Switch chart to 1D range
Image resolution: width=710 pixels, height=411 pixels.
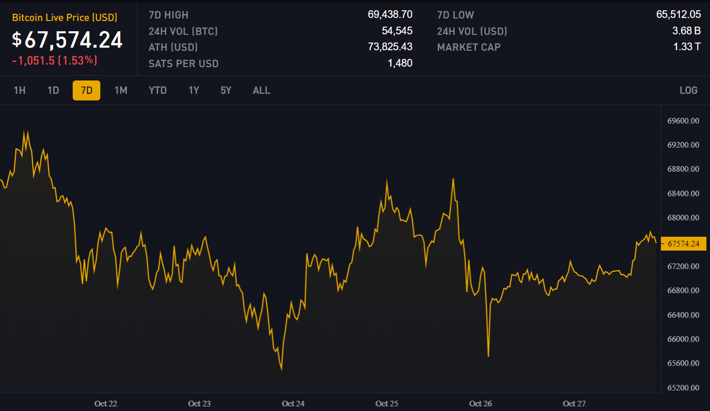[53, 91]
